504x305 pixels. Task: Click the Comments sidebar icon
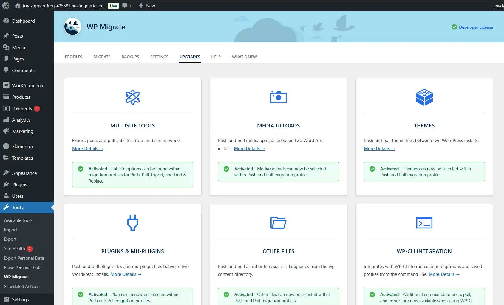6,70
